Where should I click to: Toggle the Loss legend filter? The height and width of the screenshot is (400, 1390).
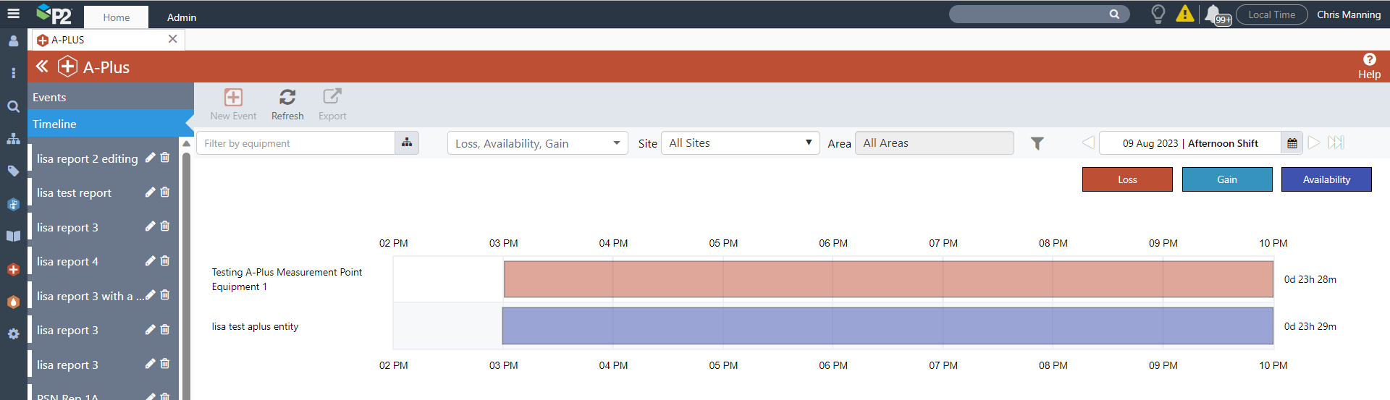pos(1127,179)
